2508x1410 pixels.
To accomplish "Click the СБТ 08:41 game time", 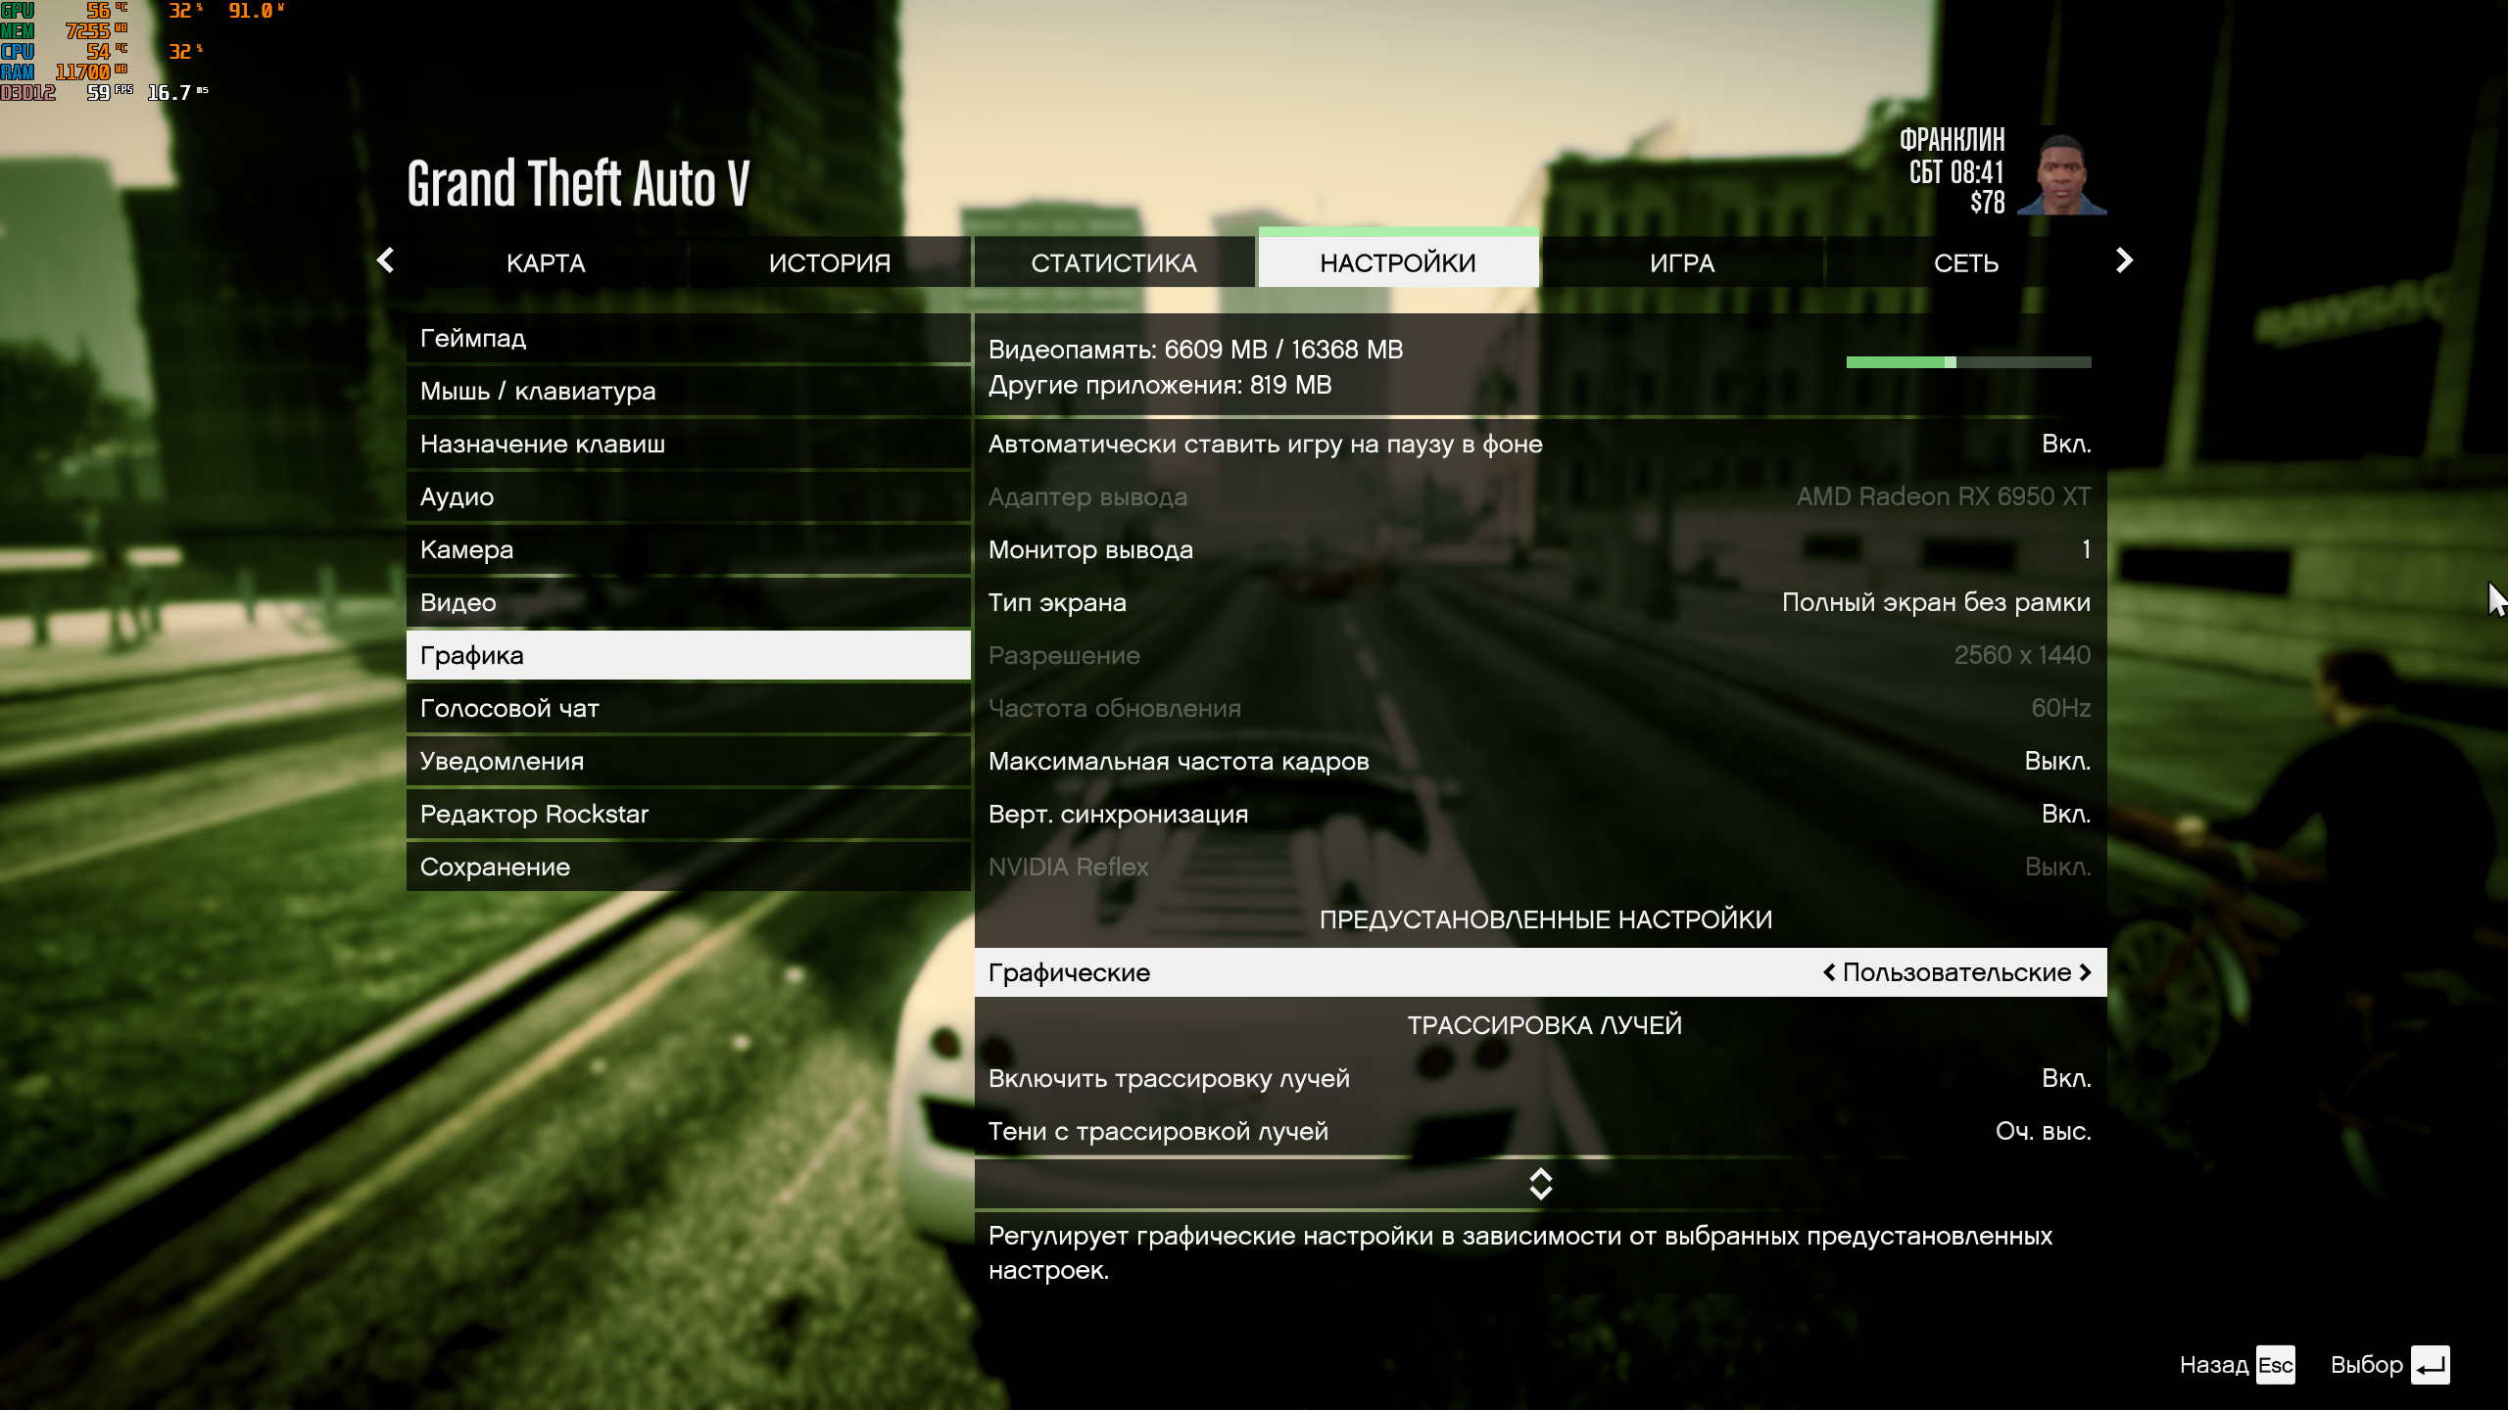I will 1956,172.
